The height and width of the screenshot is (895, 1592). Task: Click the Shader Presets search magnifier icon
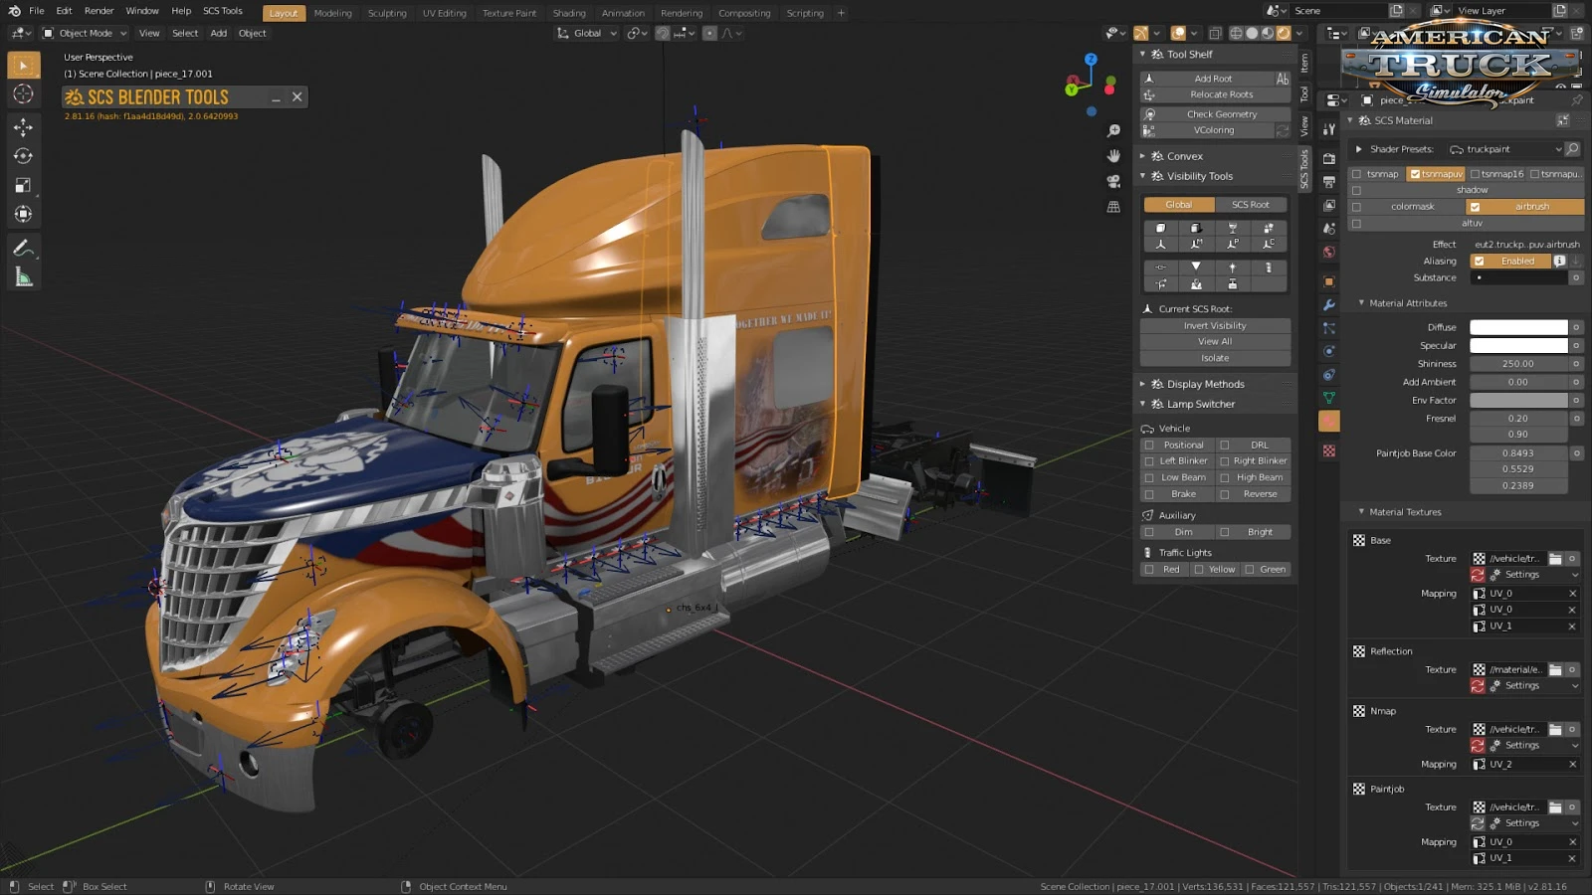(1572, 148)
